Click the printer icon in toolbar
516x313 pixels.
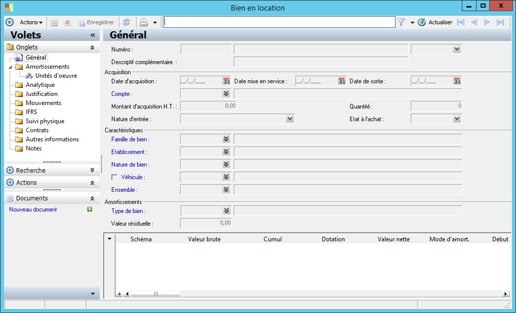click(x=144, y=22)
